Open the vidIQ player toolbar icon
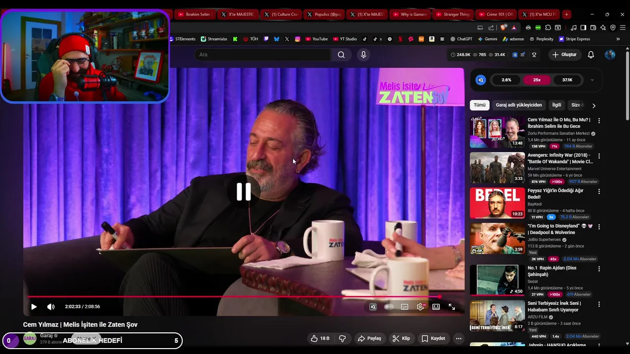The width and height of the screenshot is (630, 354). click(x=373, y=307)
